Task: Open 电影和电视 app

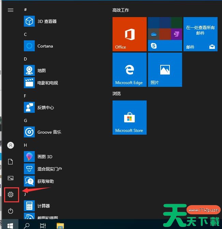Action: tap(41, 83)
